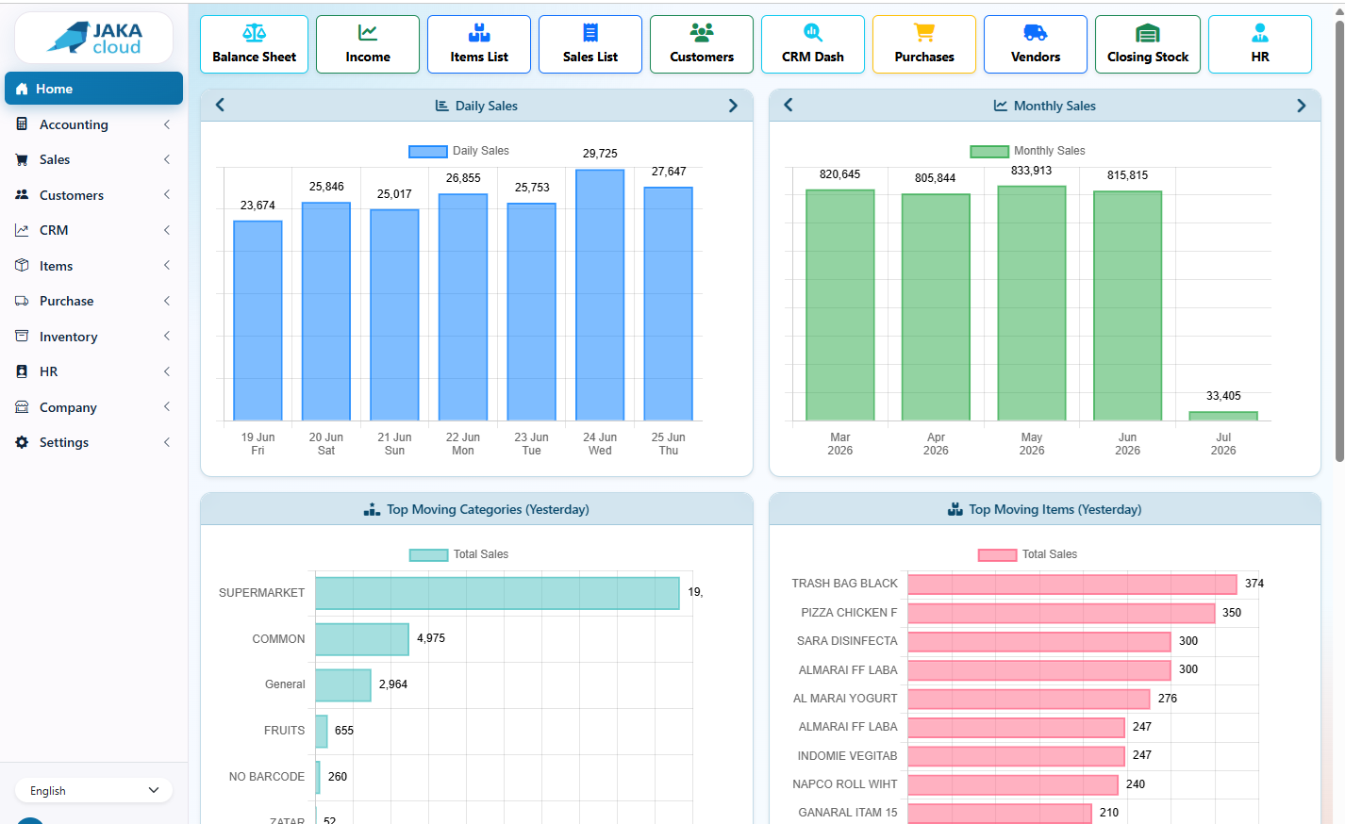
Task: Expand the Sales submenu chevron
Action: 167,159
